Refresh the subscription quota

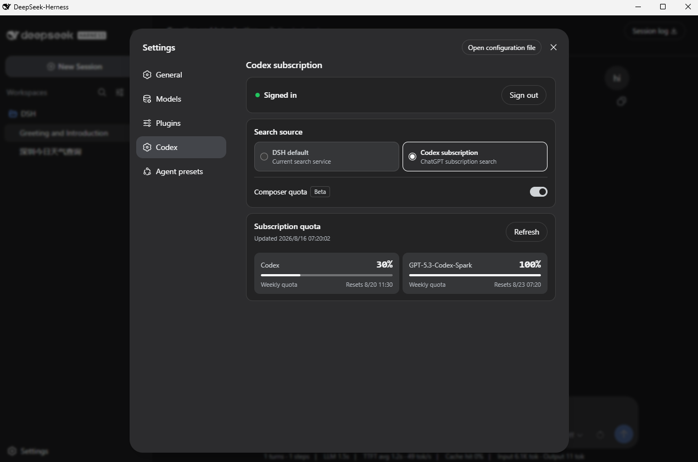pyautogui.click(x=527, y=232)
